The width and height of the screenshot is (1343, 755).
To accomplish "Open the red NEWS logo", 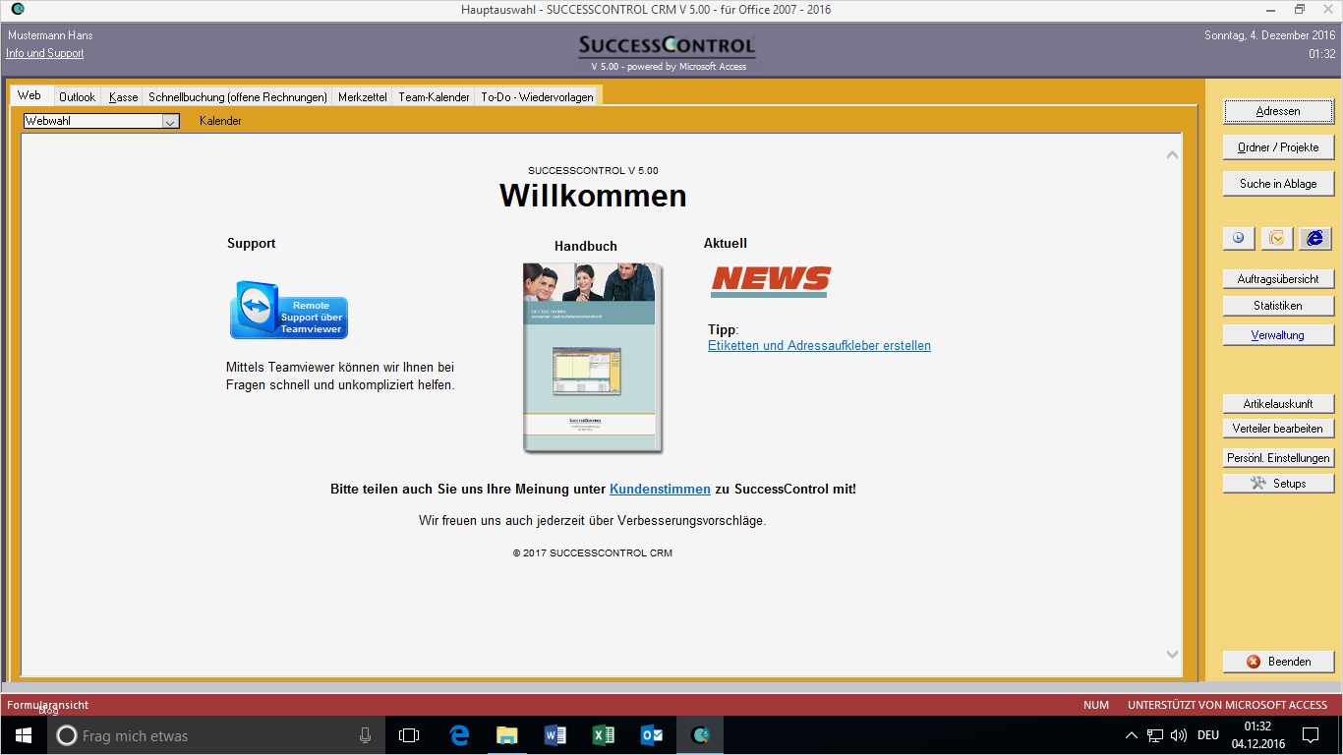I will click(771, 281).
